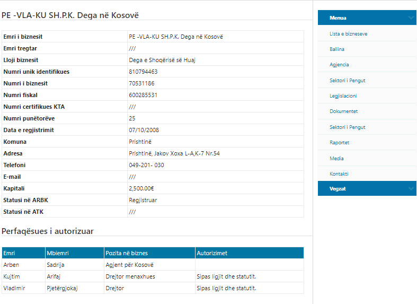Open the Agjencia menu item

tap(339, 65)
